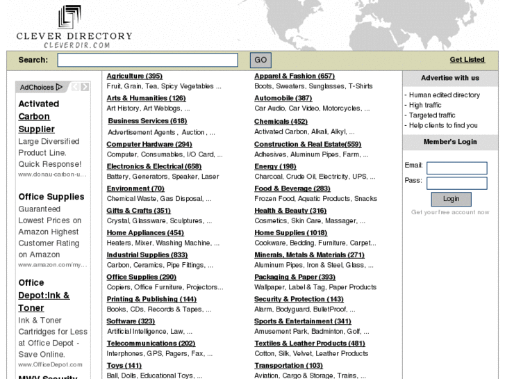Click 'Cotton, Silk, Velvet, Leather Products' text
Image resolution: width=505 pixels, height=379 pixels.
pos(311,354)
